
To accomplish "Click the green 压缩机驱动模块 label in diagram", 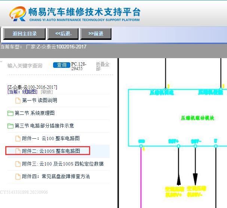I will point(197,118).
